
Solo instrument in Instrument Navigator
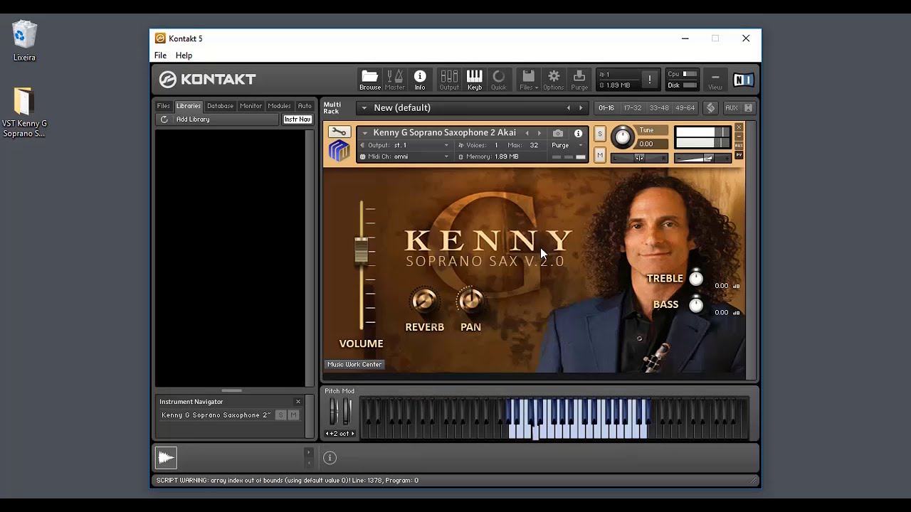point(281,415)
